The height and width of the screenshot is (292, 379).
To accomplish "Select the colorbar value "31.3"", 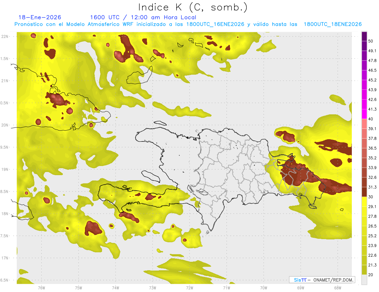I will point(372,187).
